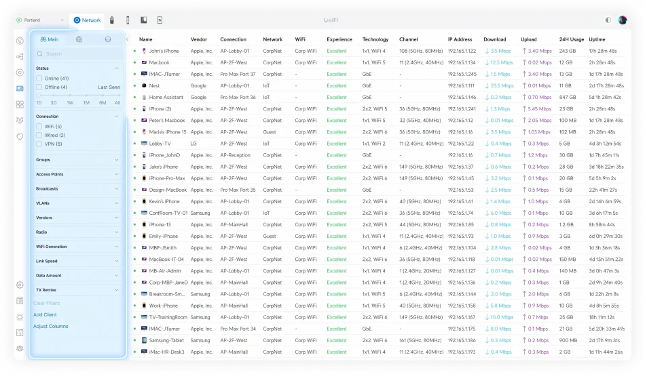This screenshot has width=645, height=374.
Task: Open the Settings gear sidebar icon
Action: click(x=20, y=285)
